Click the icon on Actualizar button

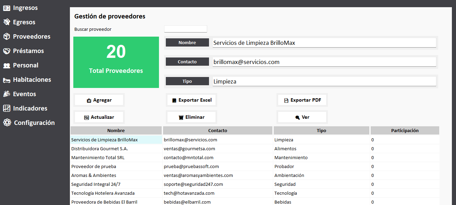(86, 117)
